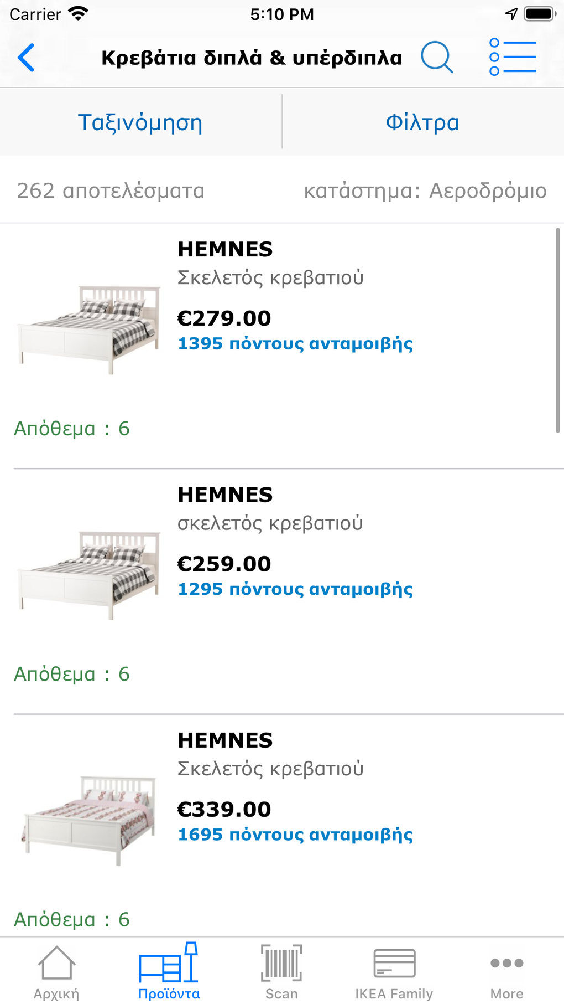
Task: Open the Φίλτρα filters panel
Action: (x=422, y=122)
